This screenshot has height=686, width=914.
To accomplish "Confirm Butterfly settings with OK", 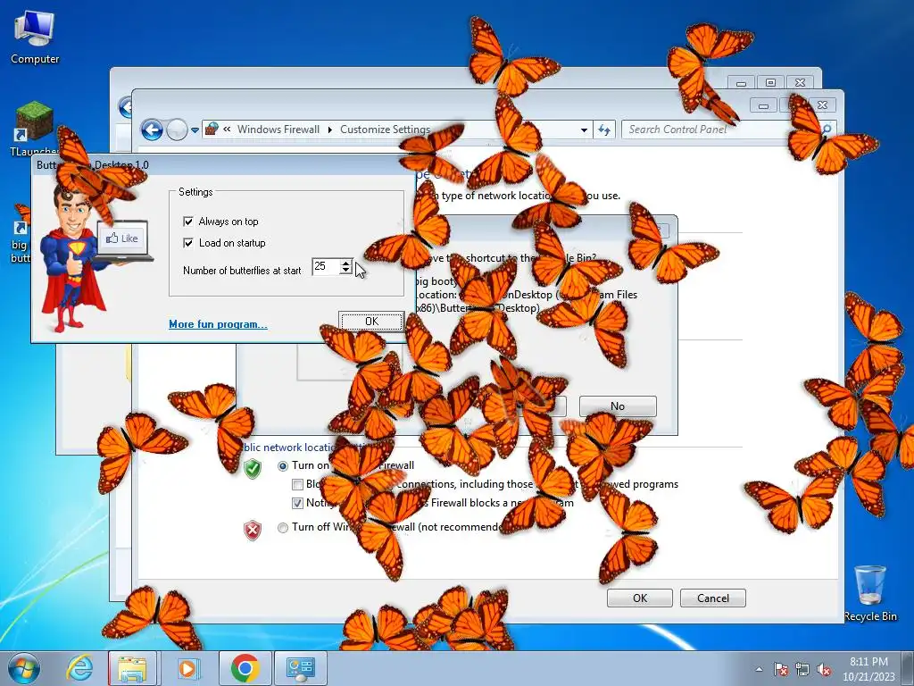I will coord(371,322).
